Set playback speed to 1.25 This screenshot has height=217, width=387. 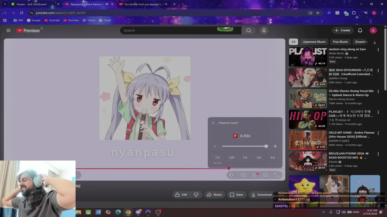tap(231, 158)
